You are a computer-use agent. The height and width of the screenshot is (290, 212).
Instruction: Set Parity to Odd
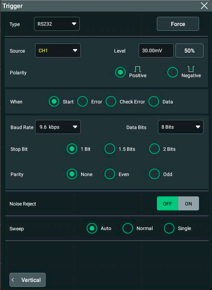click(x=154, y=174)
